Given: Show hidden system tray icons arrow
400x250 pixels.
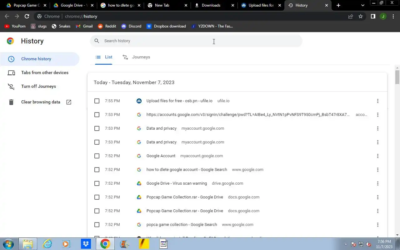Looking at the screenshot, I should [346, 244].
